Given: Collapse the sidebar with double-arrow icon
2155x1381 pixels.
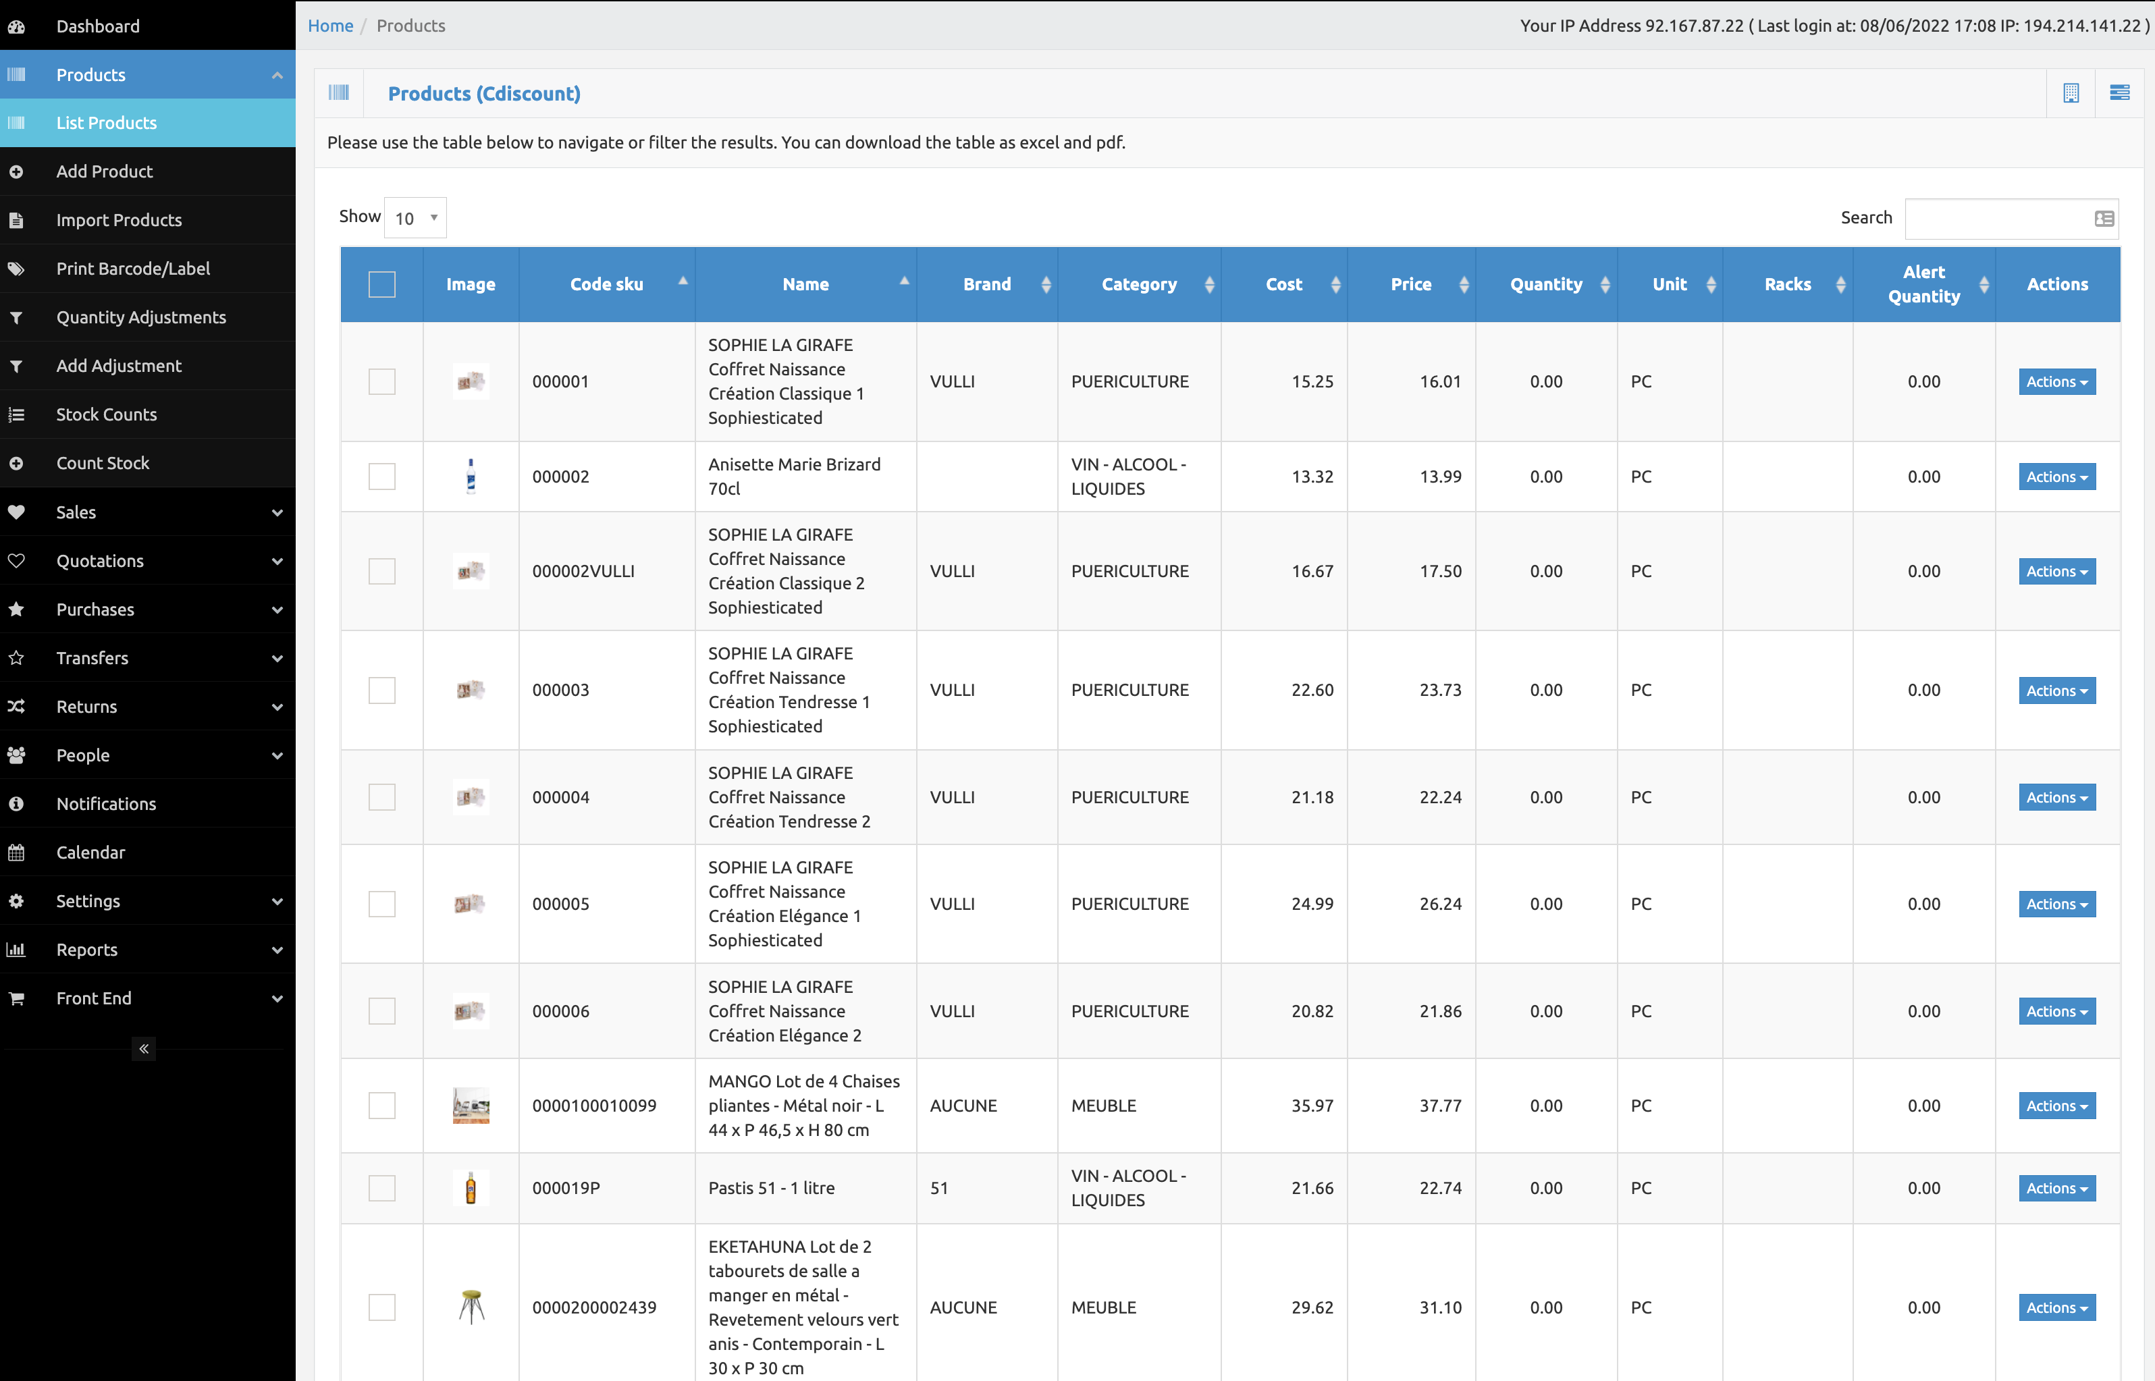Looking at the screenshot, I should click(x=144, y=1048).
